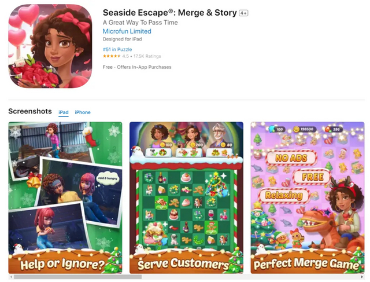The width and height of the screenshot is (370, 282).
Task: Click the horizontal screenshots scrollbar thumb
Action: click(77, 277)
